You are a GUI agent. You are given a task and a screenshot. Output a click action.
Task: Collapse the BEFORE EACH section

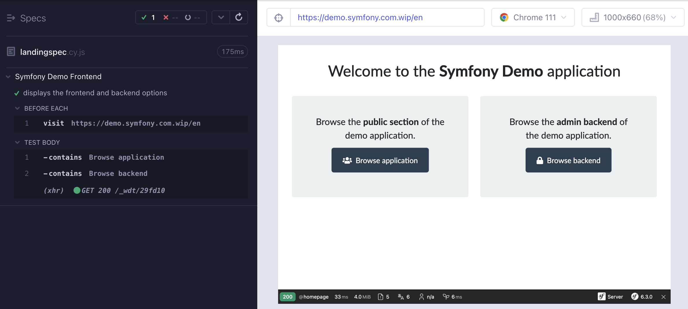[x=18, y=108]
